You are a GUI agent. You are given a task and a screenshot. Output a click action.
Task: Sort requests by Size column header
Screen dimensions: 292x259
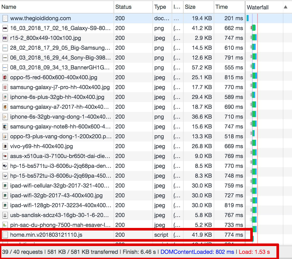click(190, 7)
